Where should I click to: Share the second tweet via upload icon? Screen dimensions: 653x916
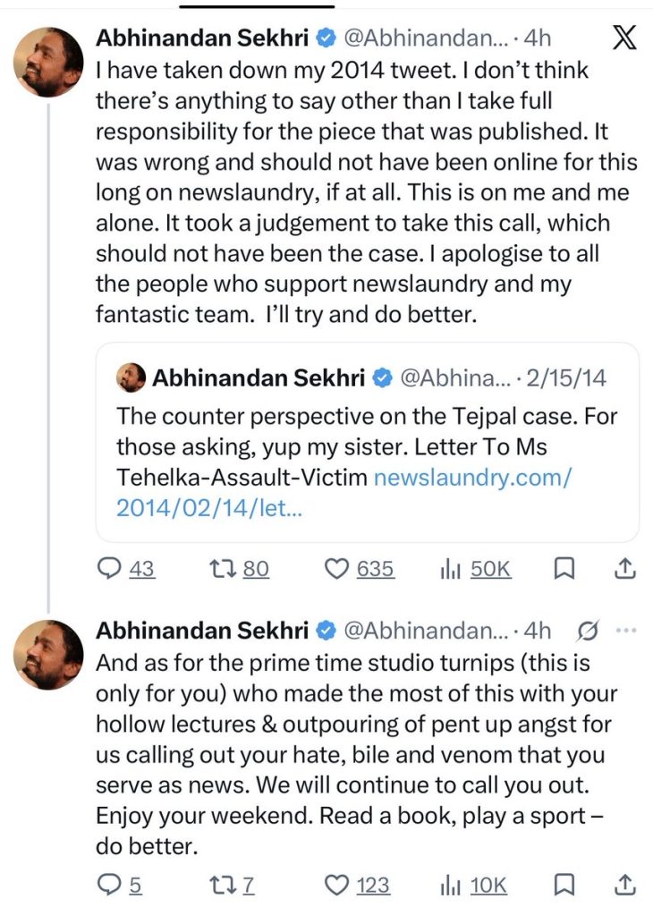tap(624, 885)
